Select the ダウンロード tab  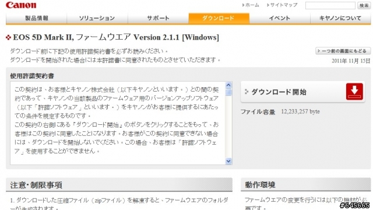click(x=219, y=18)
